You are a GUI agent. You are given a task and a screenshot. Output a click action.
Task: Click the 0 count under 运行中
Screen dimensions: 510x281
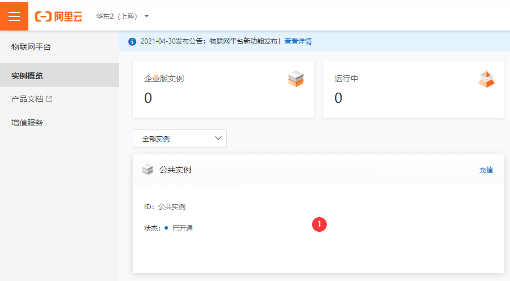tap(338, 98)
